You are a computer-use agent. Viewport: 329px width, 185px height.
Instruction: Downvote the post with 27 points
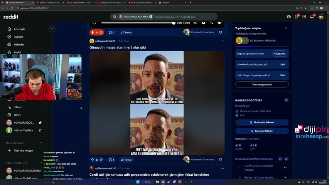(101, 160)
